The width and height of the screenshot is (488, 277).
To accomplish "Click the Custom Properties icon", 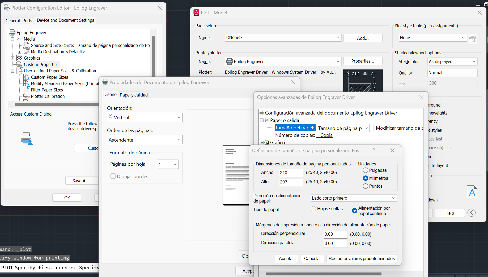I will (19, 64).
